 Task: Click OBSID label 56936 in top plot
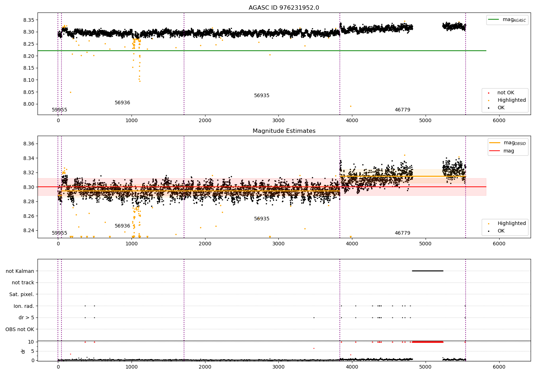(122, 103)
